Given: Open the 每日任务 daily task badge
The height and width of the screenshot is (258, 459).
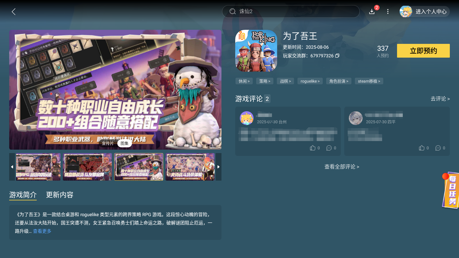Looking at the screenshot, I should coord(451,190).
